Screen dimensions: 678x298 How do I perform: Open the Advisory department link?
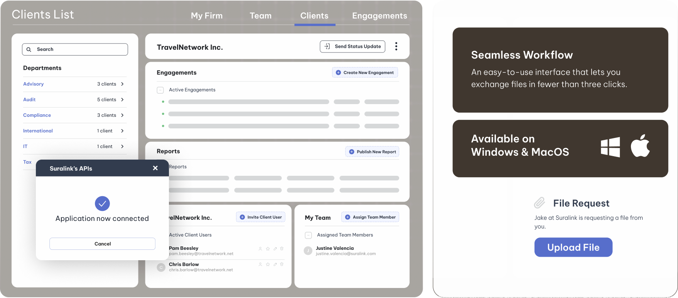click(33, 84)
